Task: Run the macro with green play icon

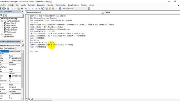Action: [33, 8]
